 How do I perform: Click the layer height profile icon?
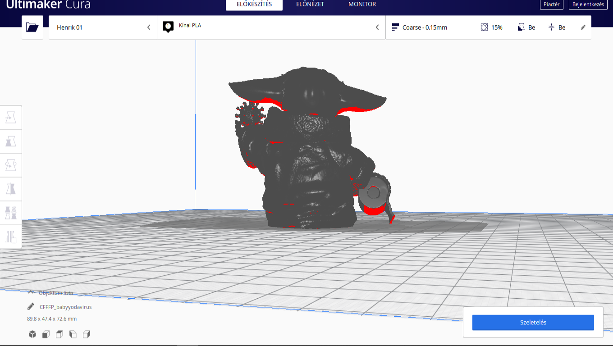click(395, 27)
